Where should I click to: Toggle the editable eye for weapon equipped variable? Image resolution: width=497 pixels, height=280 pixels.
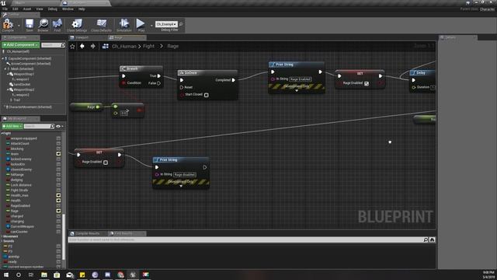58,138
